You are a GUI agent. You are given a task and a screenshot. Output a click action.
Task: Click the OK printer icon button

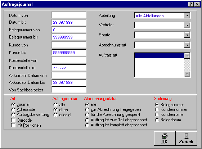(165, 139)
